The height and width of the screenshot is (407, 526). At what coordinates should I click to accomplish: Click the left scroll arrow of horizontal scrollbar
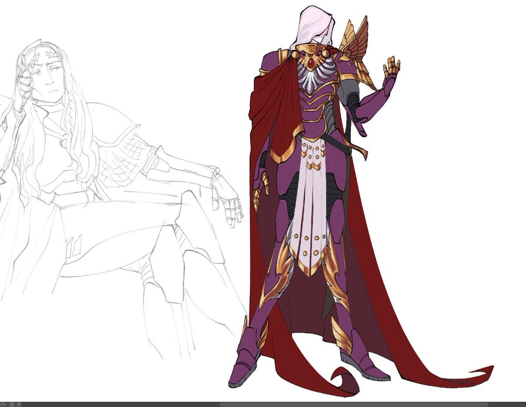pyautogui.click(x=19, y=404)
